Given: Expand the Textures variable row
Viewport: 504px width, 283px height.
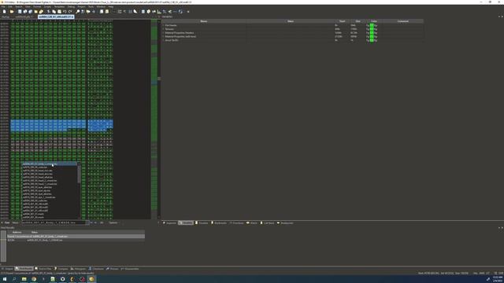Looking at the screenshot, I should pyautogui.click(x=163, y=29).
